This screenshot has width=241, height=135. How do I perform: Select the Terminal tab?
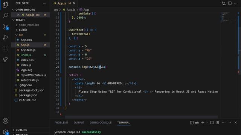pyautogui.click(x=124, y=123)
